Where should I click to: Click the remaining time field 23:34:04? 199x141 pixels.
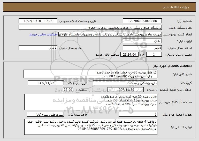point(129,55)
